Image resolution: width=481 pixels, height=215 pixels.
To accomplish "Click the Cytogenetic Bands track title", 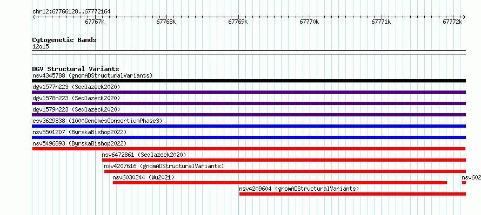I will [64, 40].
